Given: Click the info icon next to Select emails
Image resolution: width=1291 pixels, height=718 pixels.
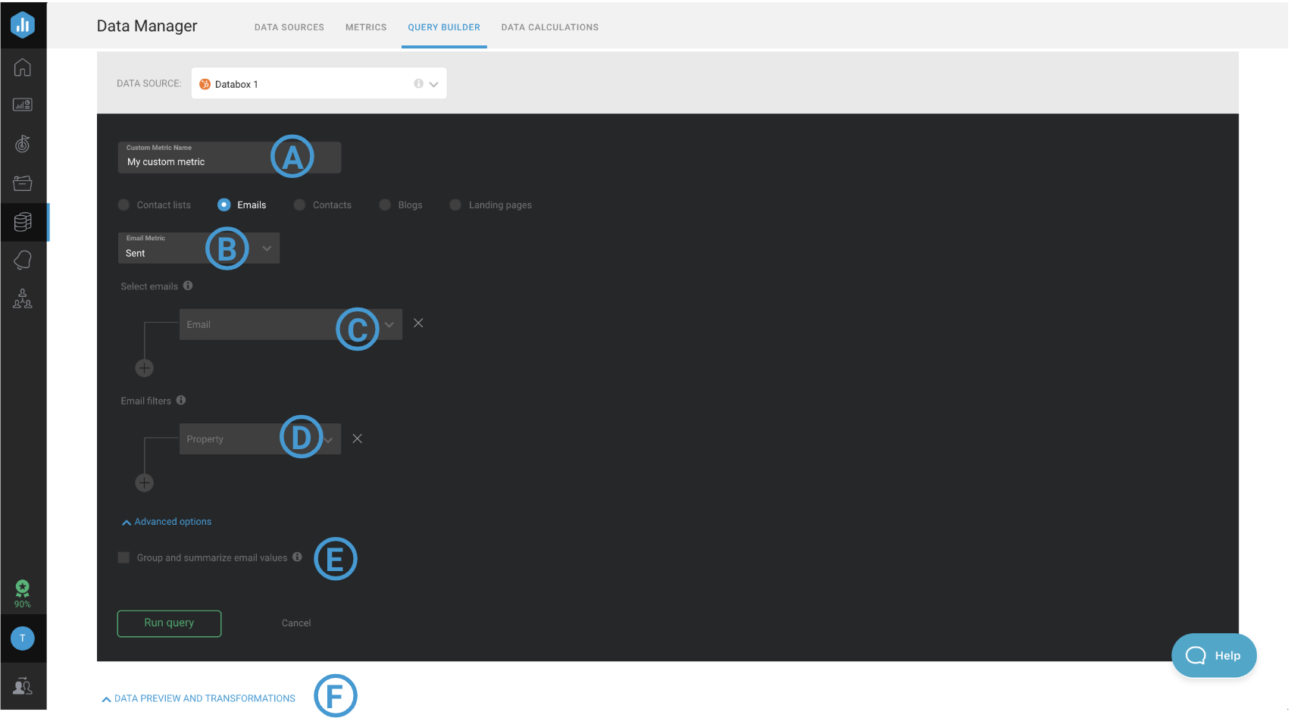Looking at the screenshot, I should 188,286.
